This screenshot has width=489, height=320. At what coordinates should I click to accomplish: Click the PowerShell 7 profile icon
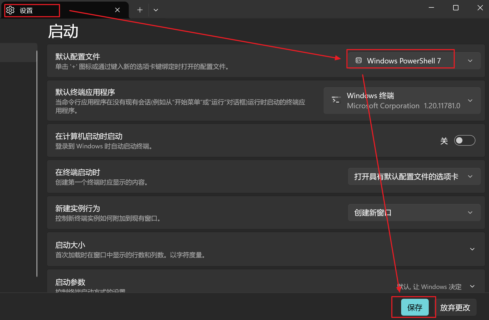[x=359, y=60]
